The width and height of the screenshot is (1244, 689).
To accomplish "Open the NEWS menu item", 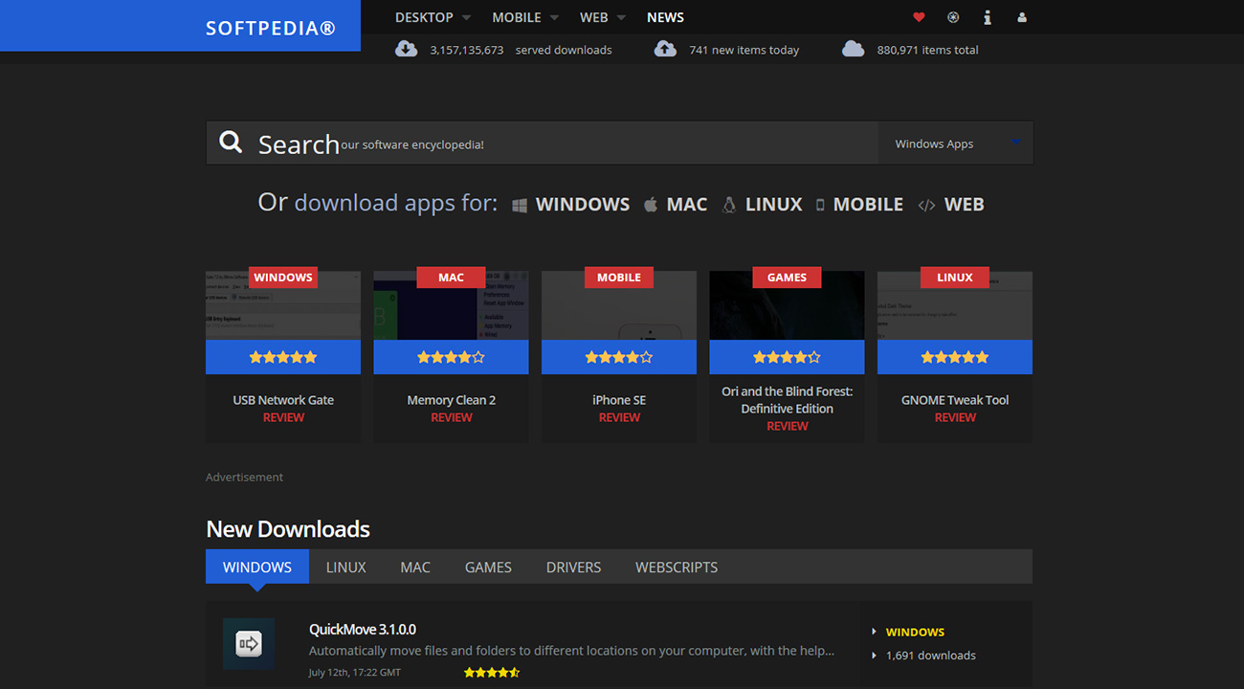I will (x=665, y=17).
